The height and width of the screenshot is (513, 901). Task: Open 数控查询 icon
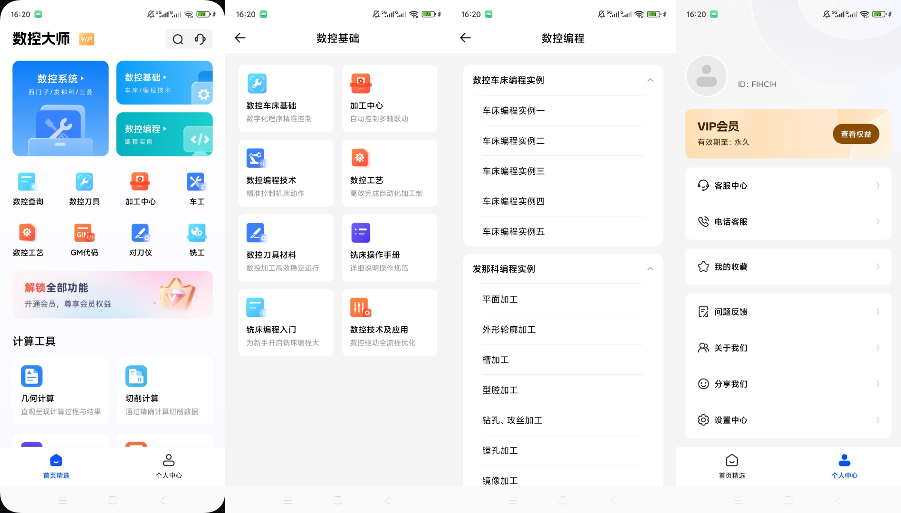[28, 189]
